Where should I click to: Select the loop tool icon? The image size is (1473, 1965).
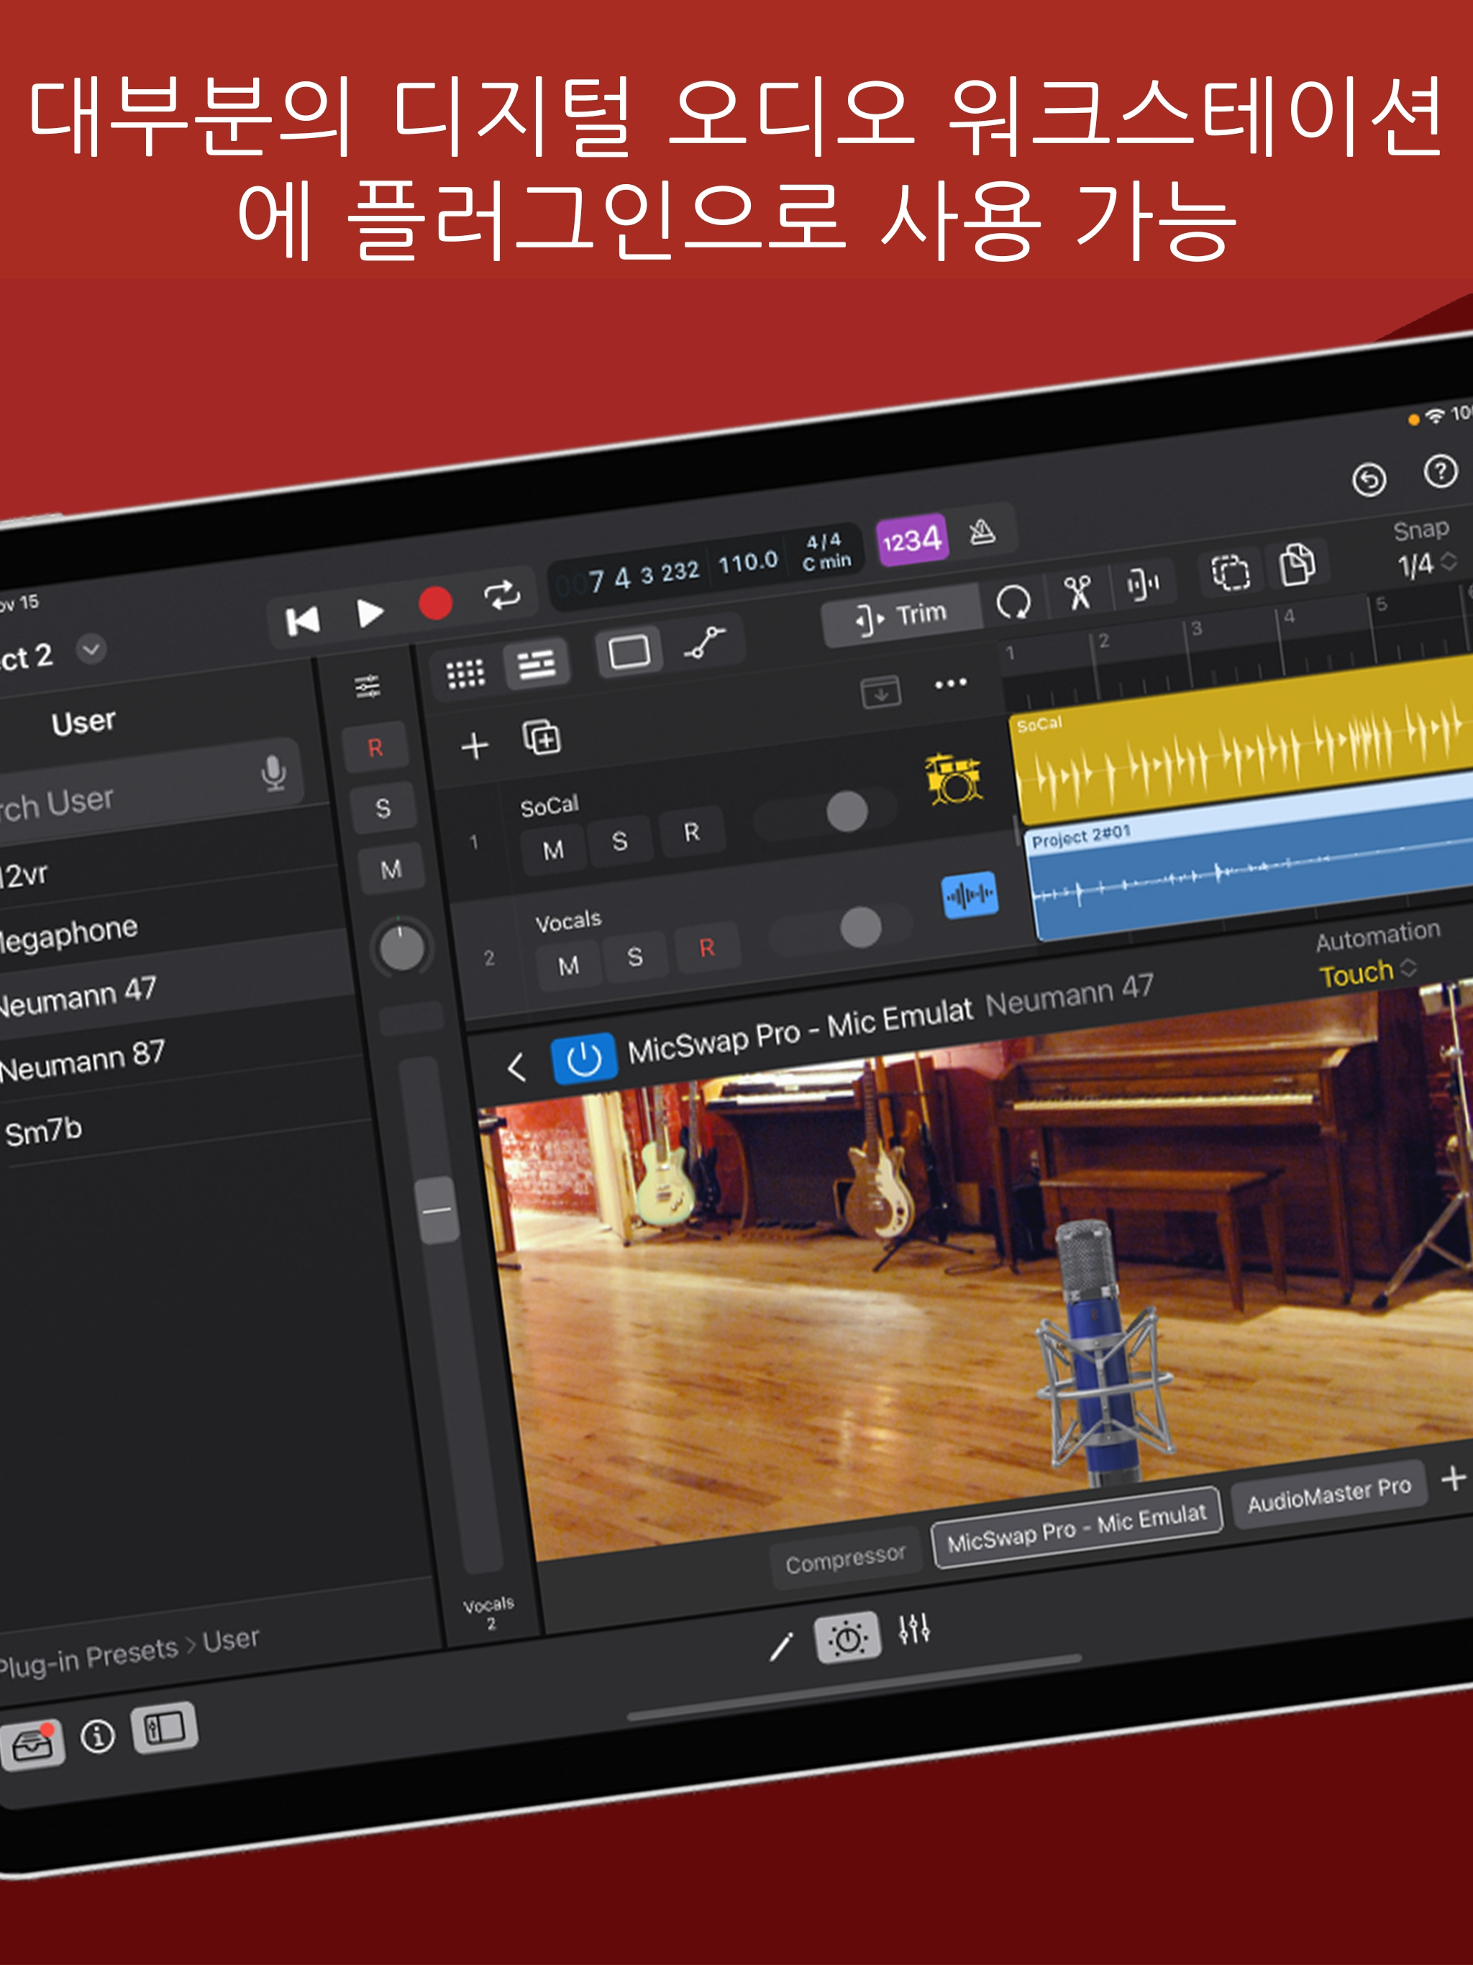(x=1013, y=601)
